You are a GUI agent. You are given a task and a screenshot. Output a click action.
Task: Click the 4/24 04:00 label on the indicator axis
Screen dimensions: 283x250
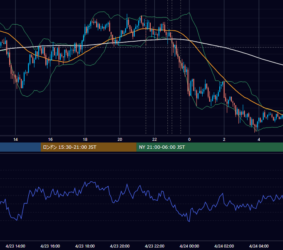259,246
